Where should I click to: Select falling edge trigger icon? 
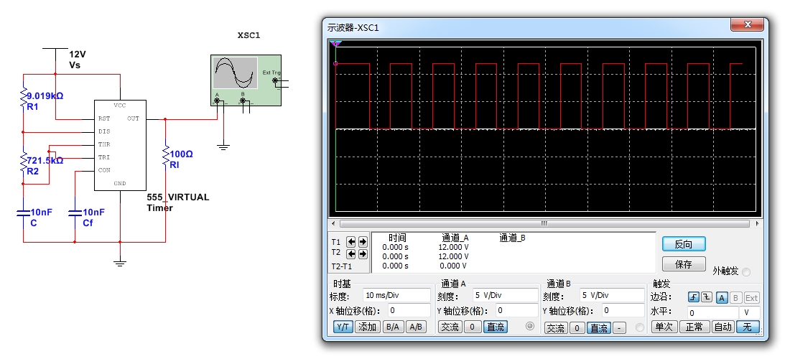(x=707, y=297)
